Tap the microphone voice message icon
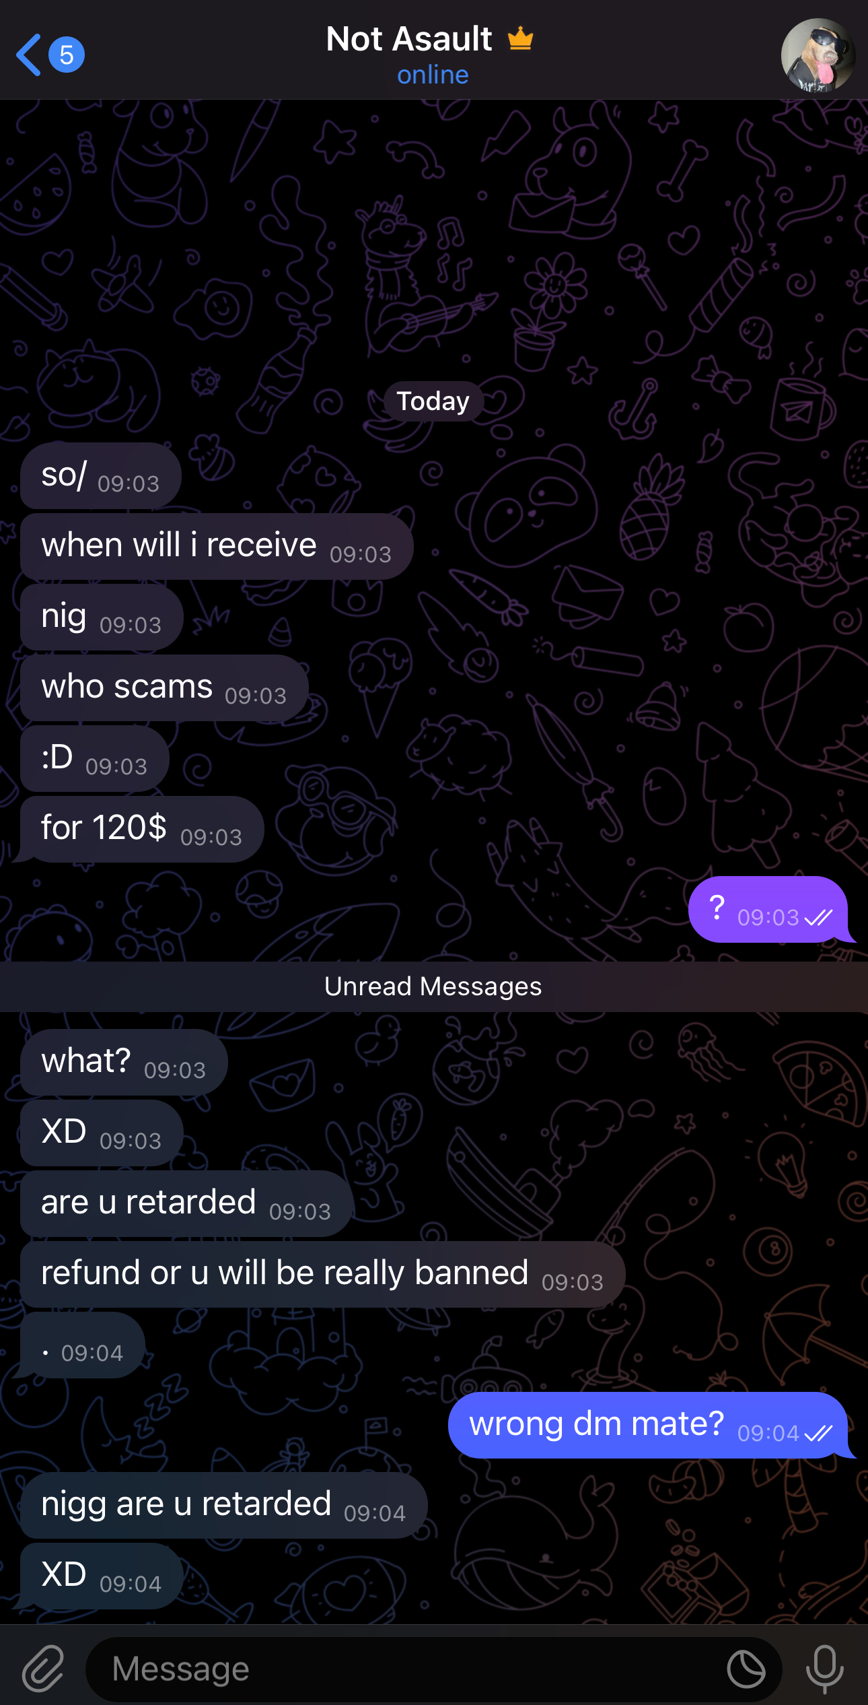This screenshot has width=868, height=1705. (824, 1669)
